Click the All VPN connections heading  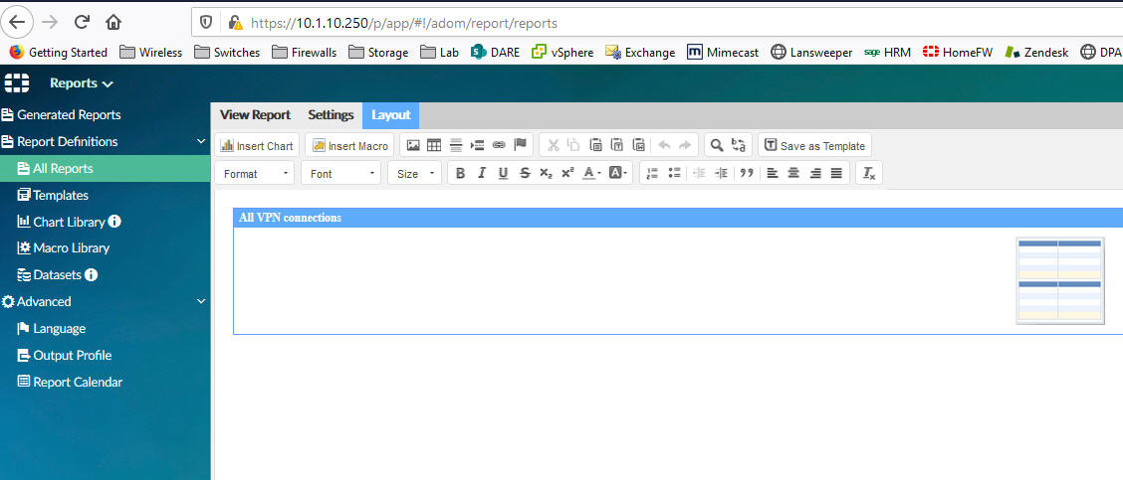point(290,218)
